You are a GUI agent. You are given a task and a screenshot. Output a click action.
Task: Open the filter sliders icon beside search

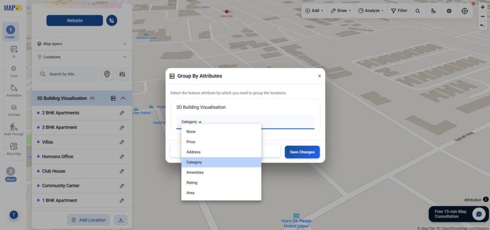pos(122,74)
